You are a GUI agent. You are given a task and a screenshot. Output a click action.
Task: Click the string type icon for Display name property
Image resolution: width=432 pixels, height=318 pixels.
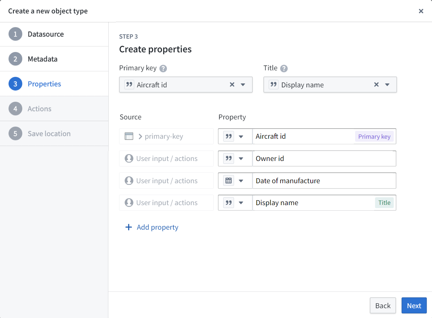(x=228, y=203)
